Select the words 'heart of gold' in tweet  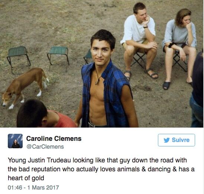(26, 178)
